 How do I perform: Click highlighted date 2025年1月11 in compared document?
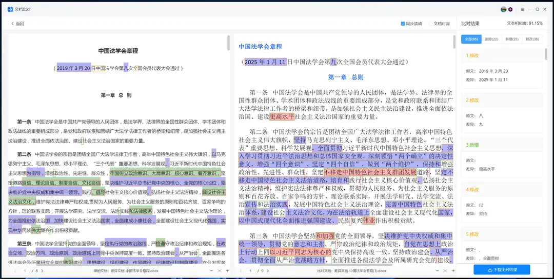265,62
